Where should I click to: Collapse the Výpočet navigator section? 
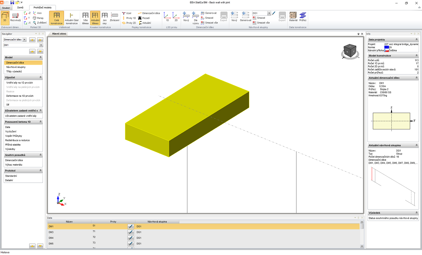(40, 77)
